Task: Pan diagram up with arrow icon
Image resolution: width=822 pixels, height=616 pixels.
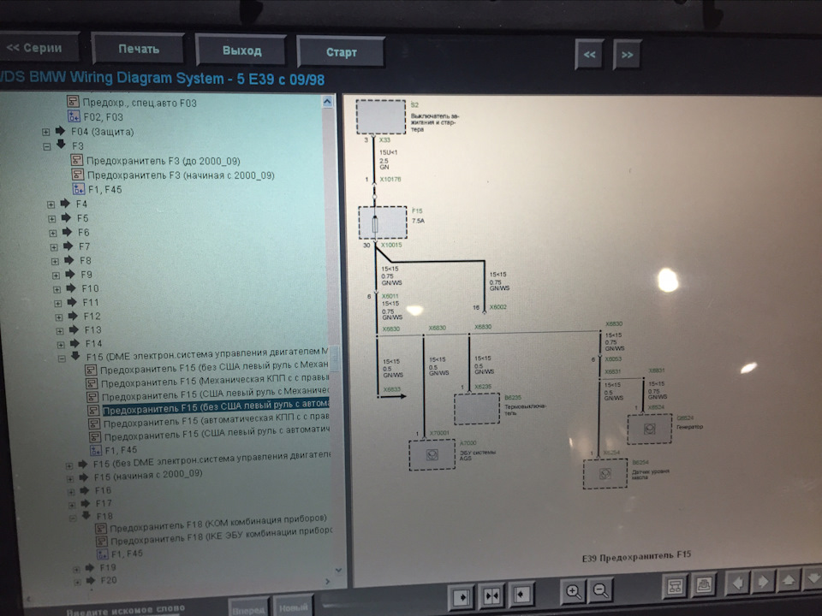Action: click(788, 580)
